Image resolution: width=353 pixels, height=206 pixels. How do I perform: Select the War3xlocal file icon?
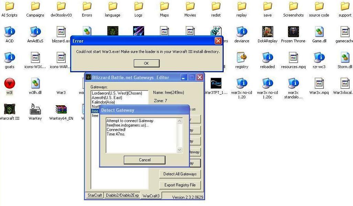pos(345,83)
